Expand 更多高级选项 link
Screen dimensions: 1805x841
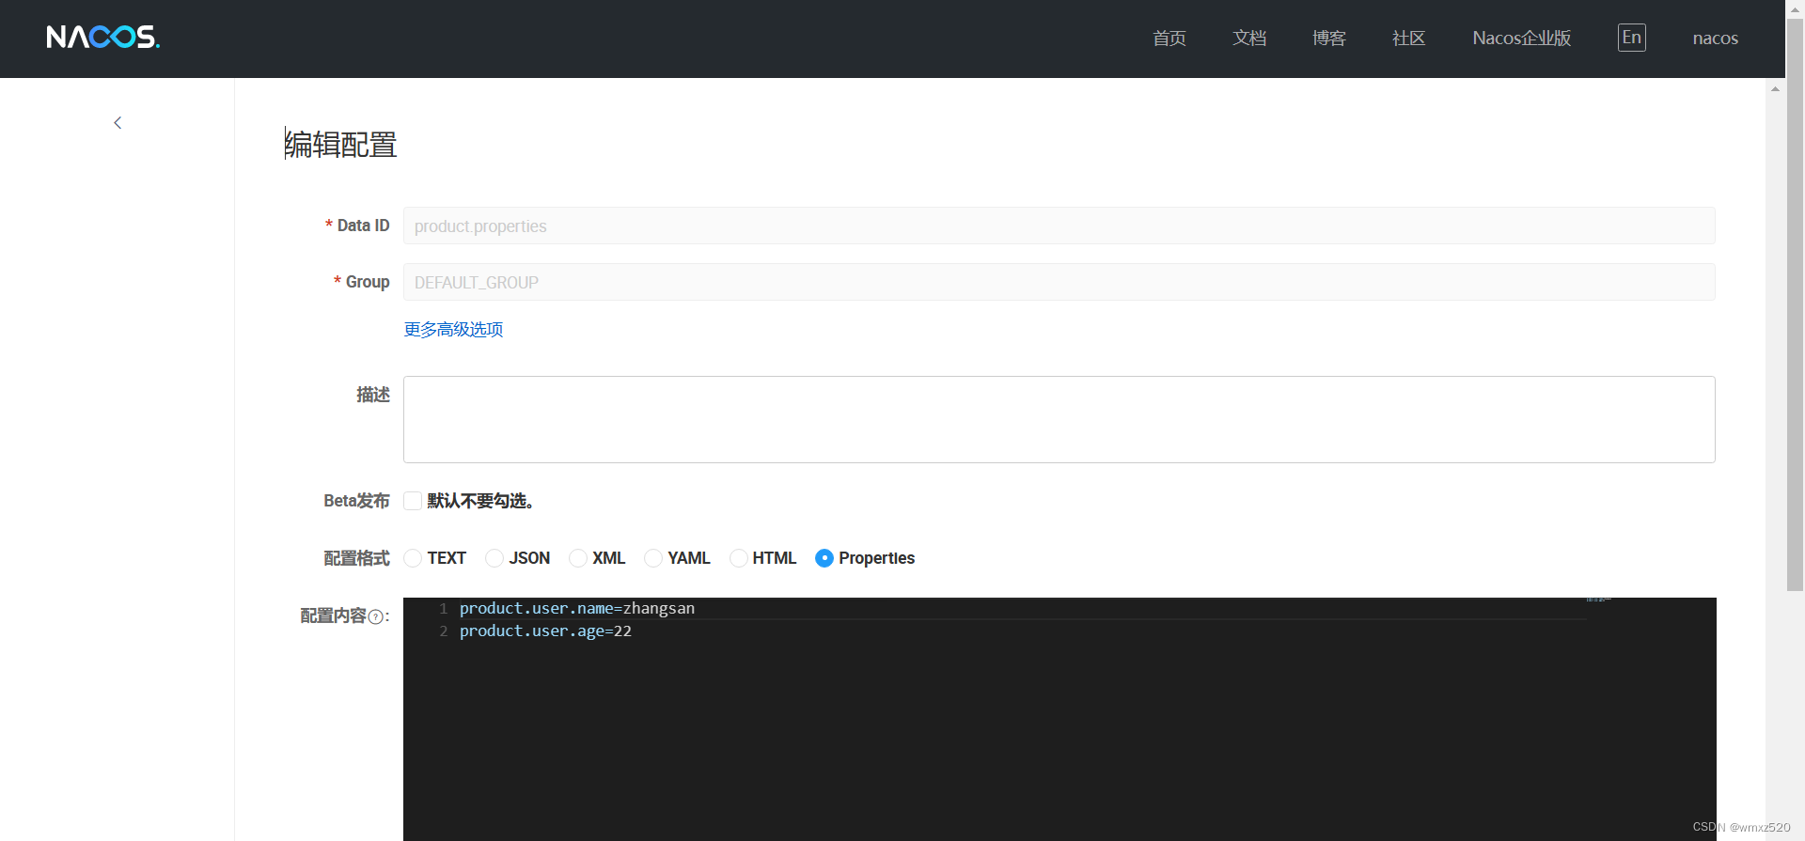[454, 330]
